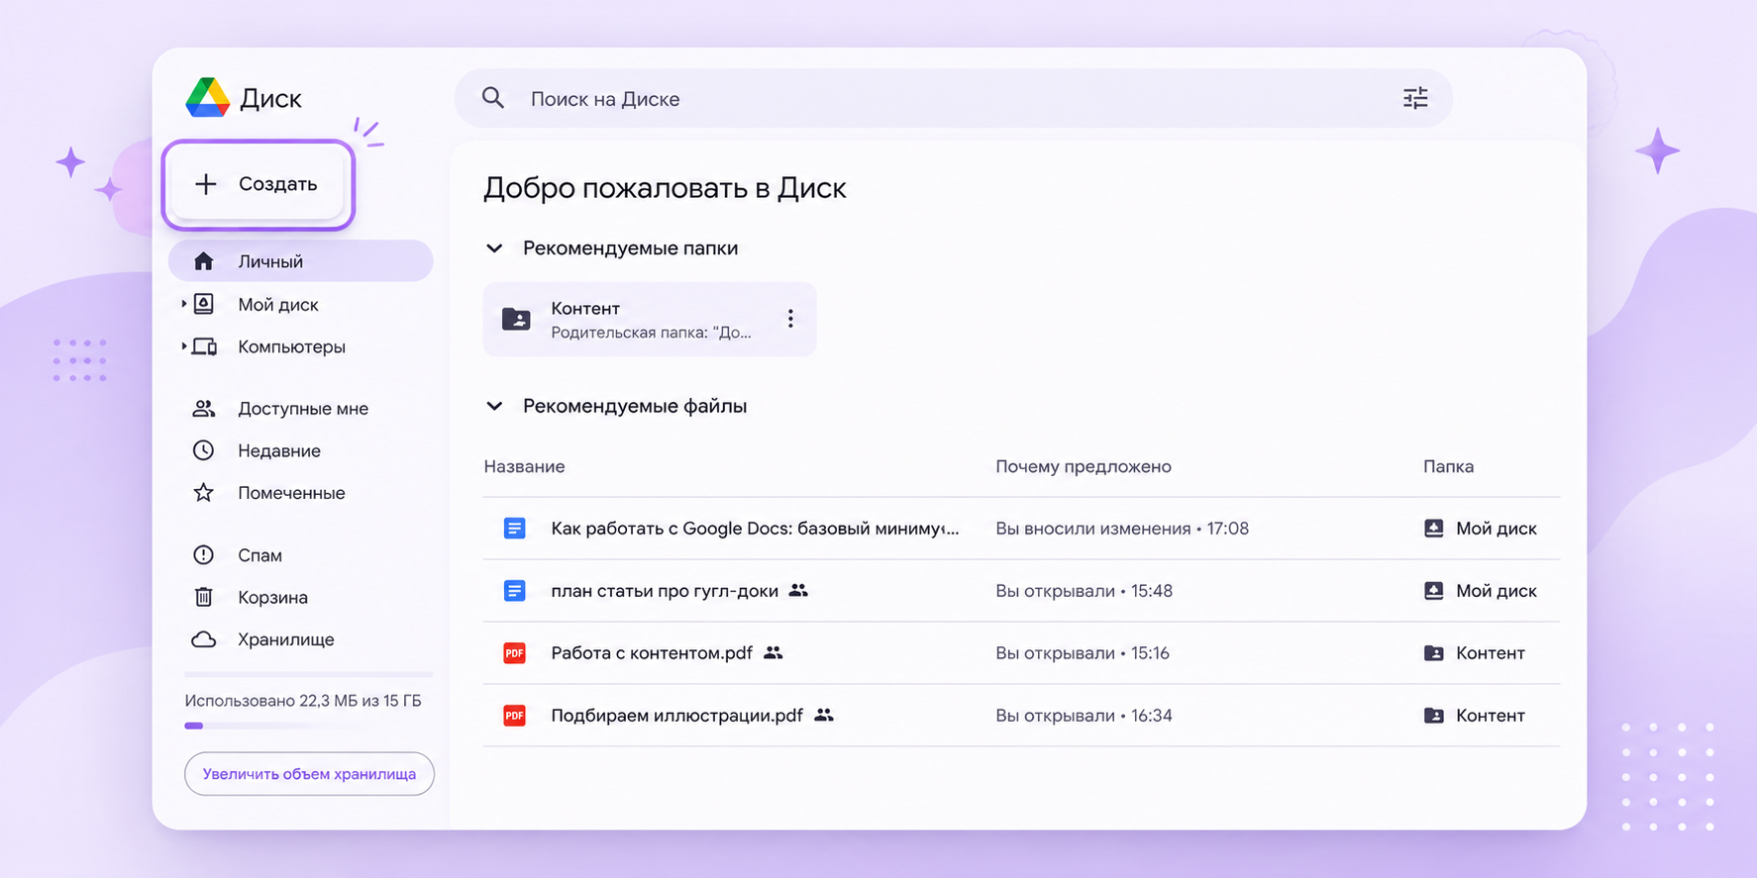Collapse Рекомендуемые файлы section
This screenshot has height=878, width=1757.
(x=494, y=407)
